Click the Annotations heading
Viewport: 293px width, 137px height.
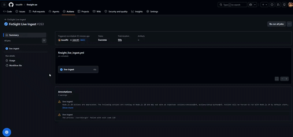[65, 92]
